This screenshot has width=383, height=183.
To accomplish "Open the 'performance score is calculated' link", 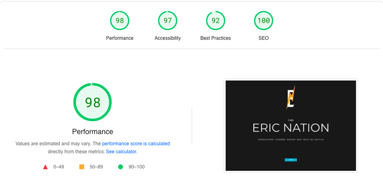I will click(136, 143).
